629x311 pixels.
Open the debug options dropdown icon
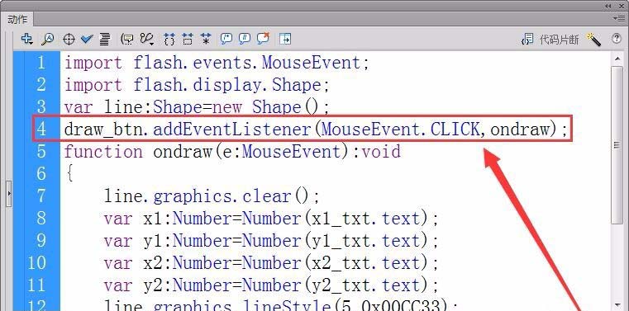[x=147, y=39]
